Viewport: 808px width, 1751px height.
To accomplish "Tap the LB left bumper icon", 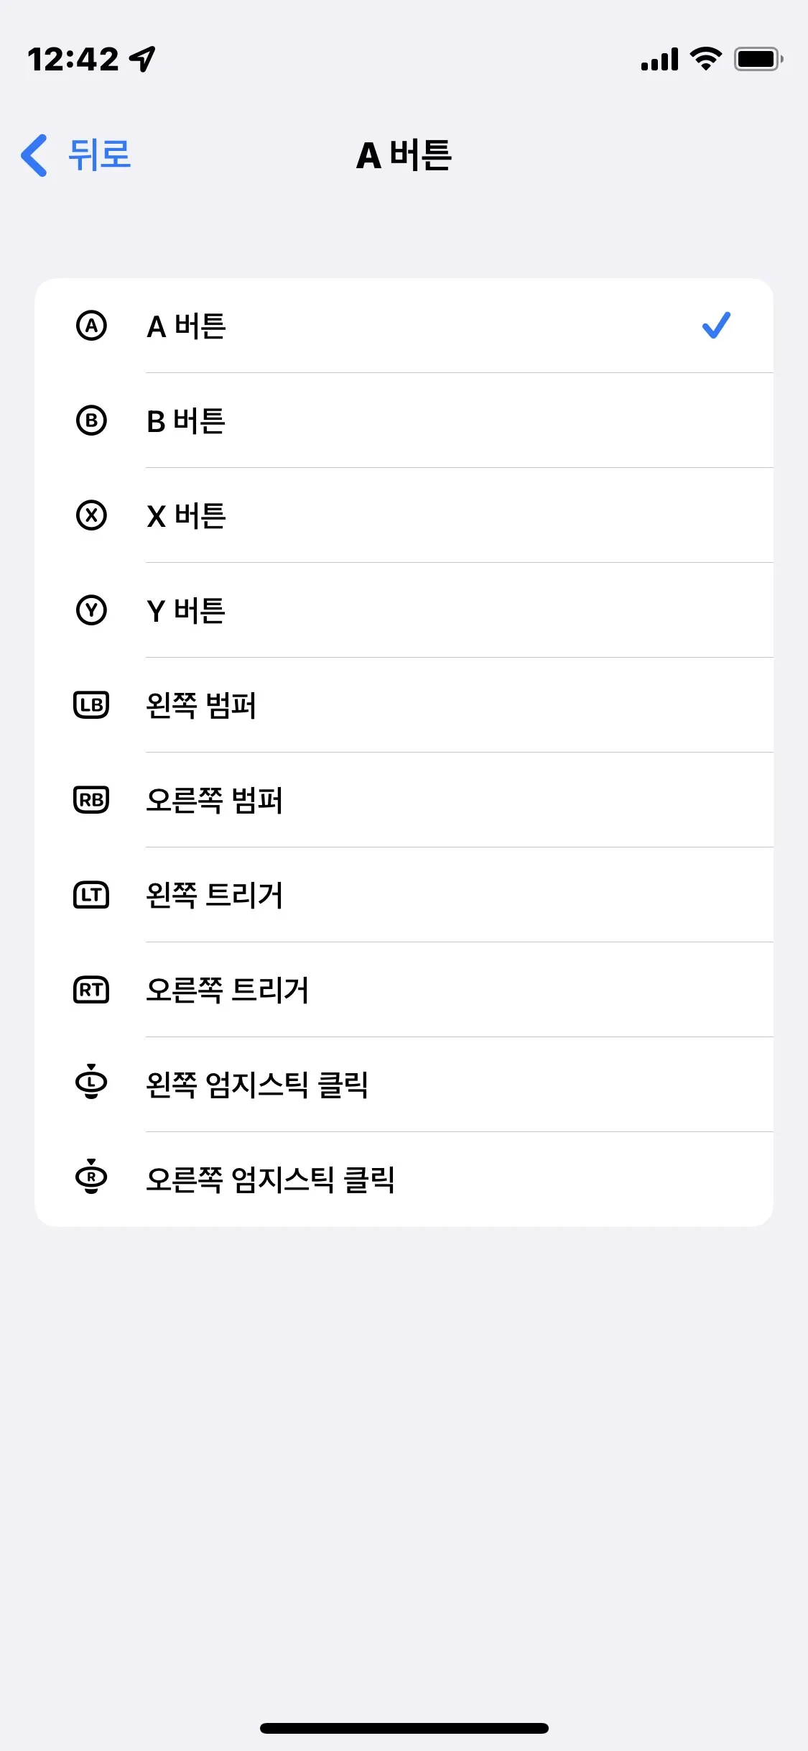I will (91, 705).
